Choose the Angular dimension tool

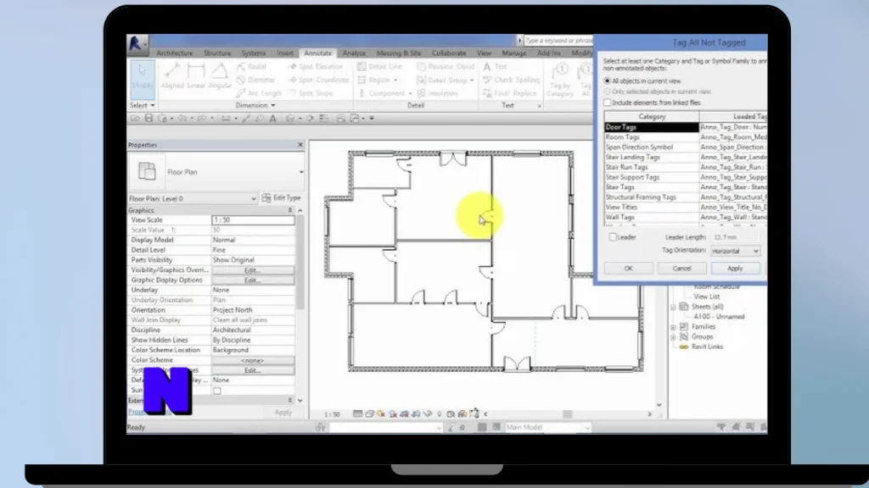220,76
